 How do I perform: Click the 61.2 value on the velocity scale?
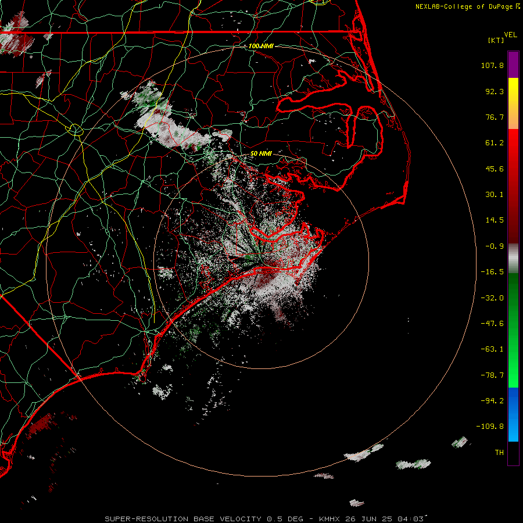coord(495,143)
